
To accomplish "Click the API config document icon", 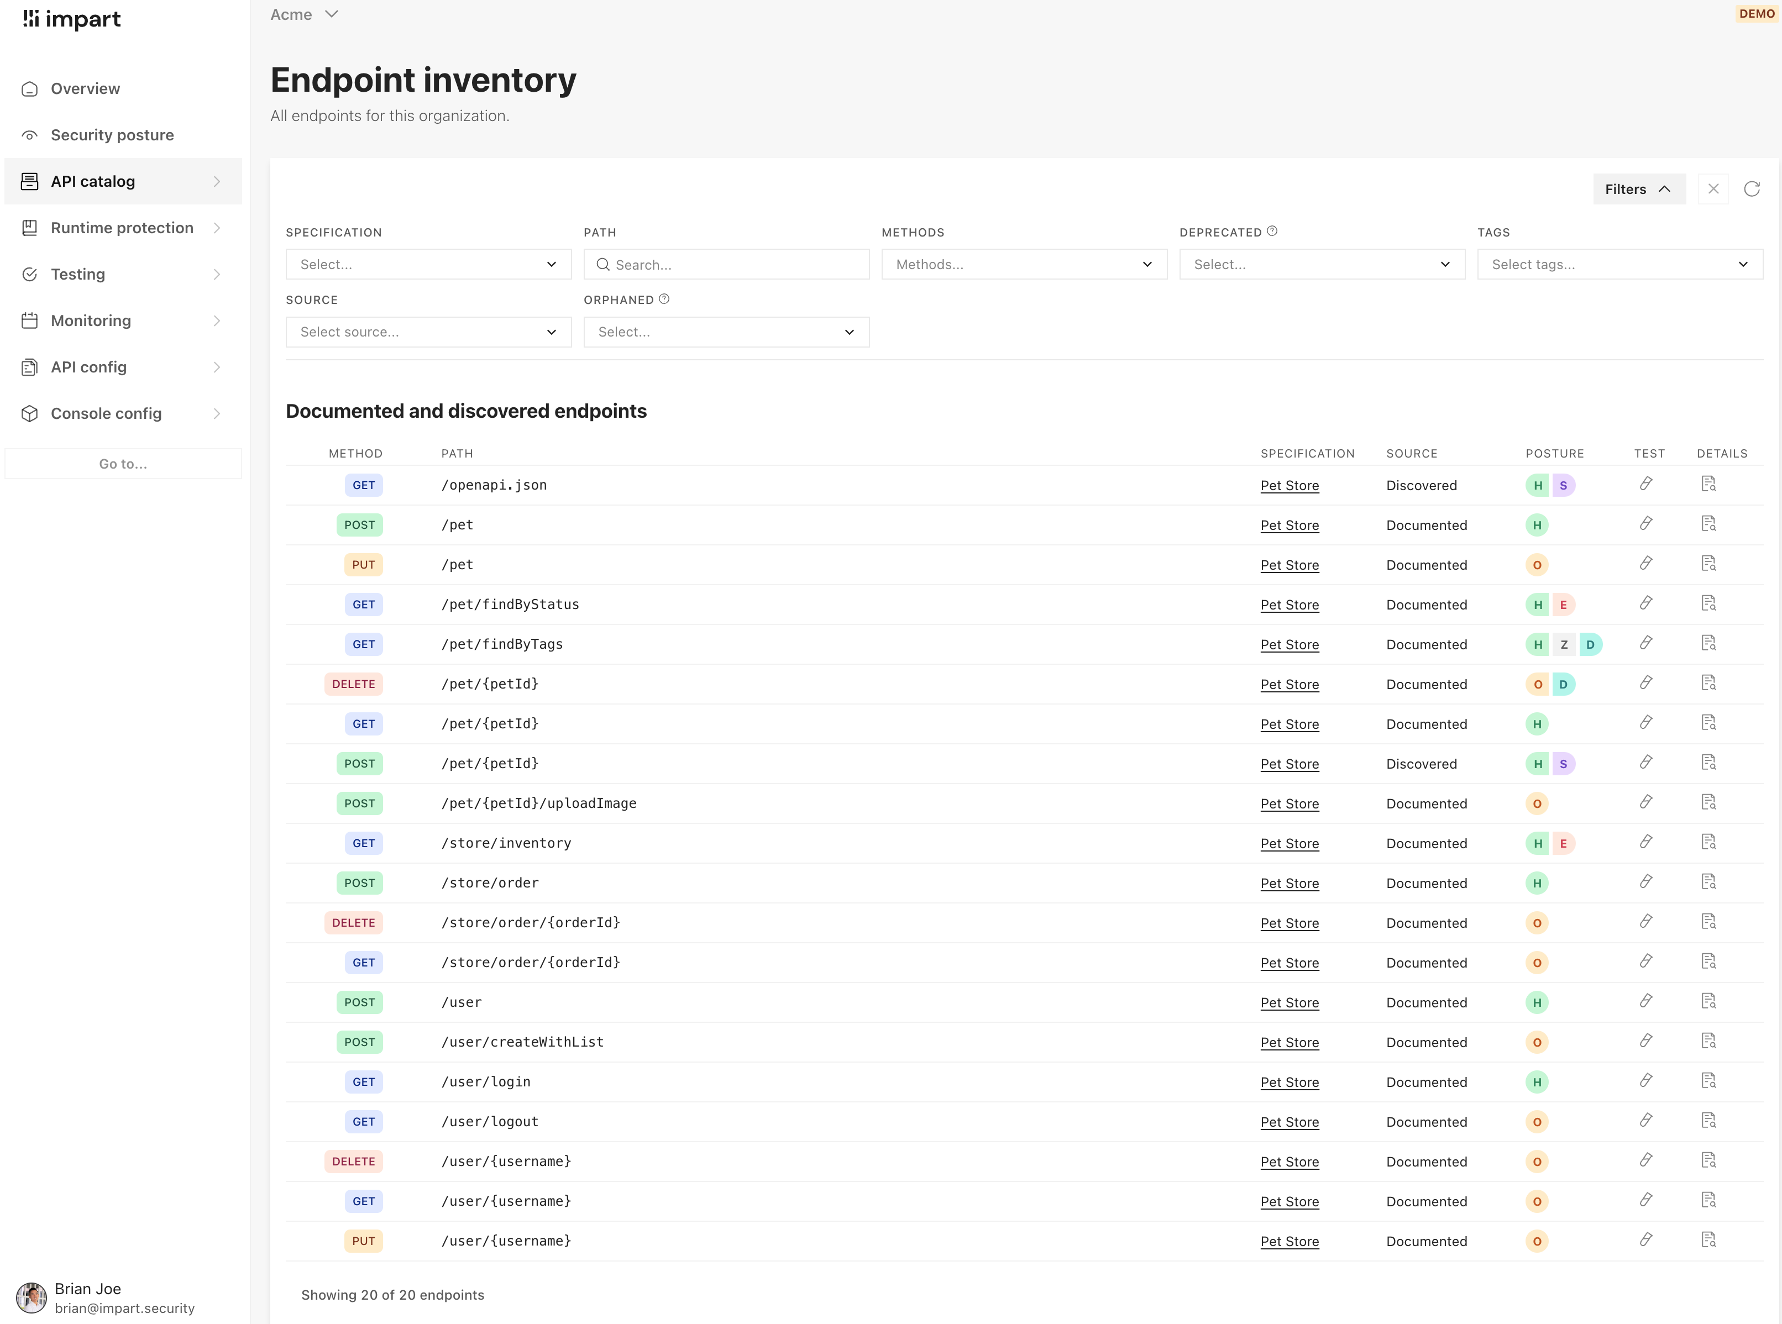I will tap(30, 366).
